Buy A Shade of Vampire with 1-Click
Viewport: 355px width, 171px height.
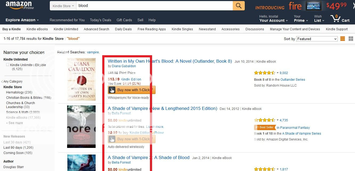click(132, 139)
